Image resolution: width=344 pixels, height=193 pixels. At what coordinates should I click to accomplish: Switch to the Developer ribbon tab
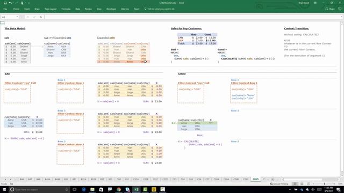pyautogui.click(x=111, y=9)
